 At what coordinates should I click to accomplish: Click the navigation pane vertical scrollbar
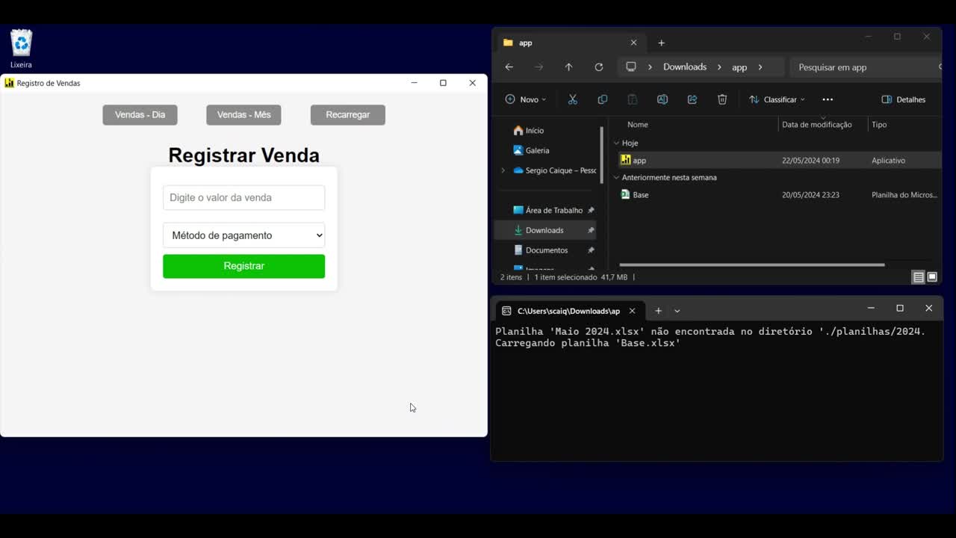click(x=601, y=157)
